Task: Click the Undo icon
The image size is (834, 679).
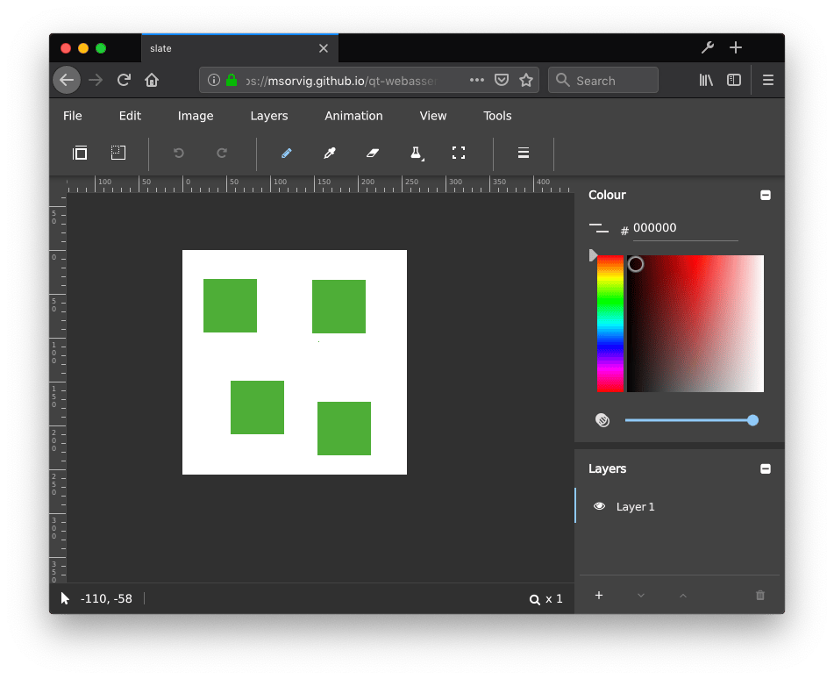Action: coord(178,153)
